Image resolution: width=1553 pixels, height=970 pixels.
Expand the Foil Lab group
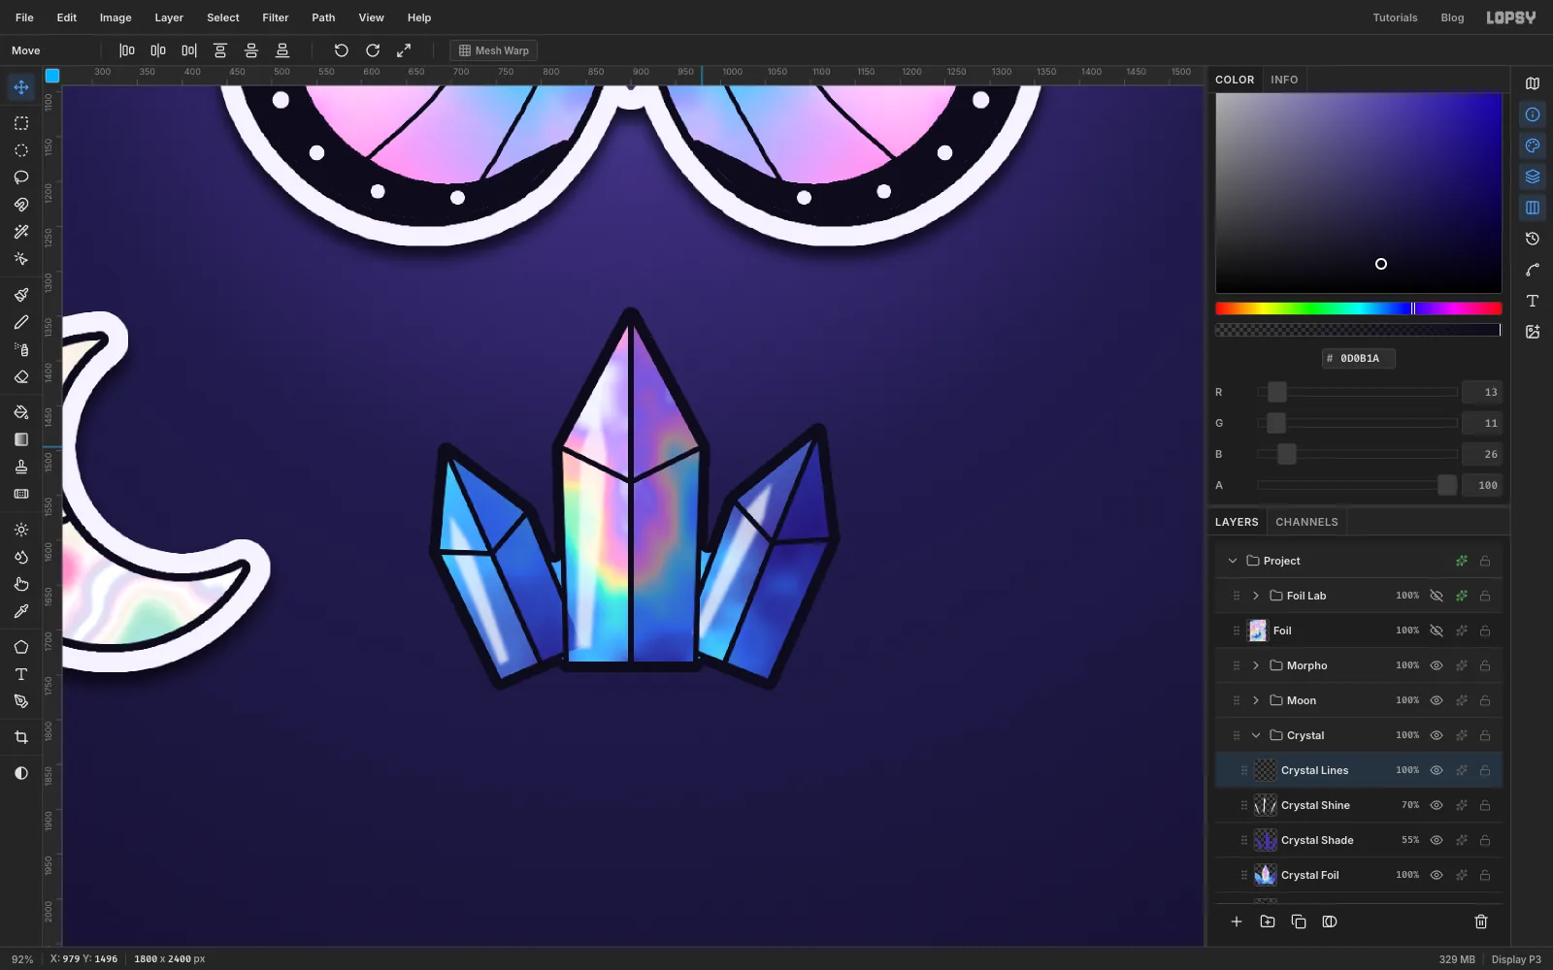(x=1256, y=596)
